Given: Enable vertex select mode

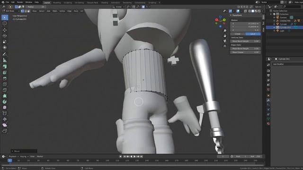Looking at the screenshot, I should pyautogui.click(x=22, y=11).
